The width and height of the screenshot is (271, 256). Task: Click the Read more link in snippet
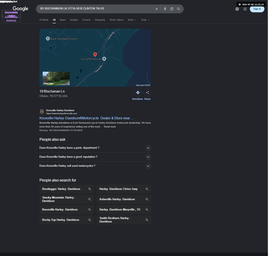coord(110,126)
